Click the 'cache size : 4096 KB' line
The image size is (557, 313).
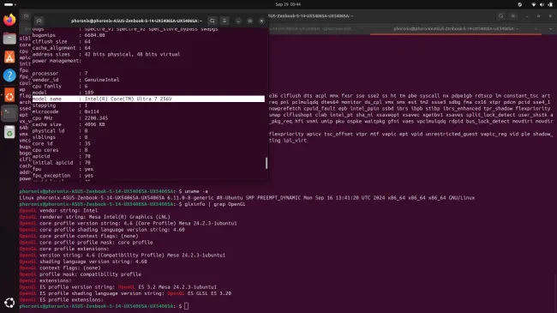click(x=69, y=124)
